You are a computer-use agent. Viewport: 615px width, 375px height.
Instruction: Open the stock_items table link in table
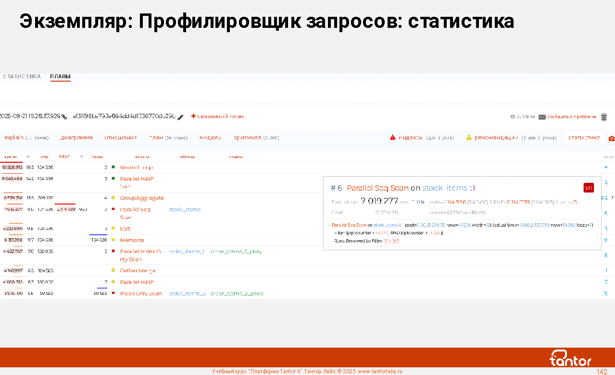click(x=185, y=209)
